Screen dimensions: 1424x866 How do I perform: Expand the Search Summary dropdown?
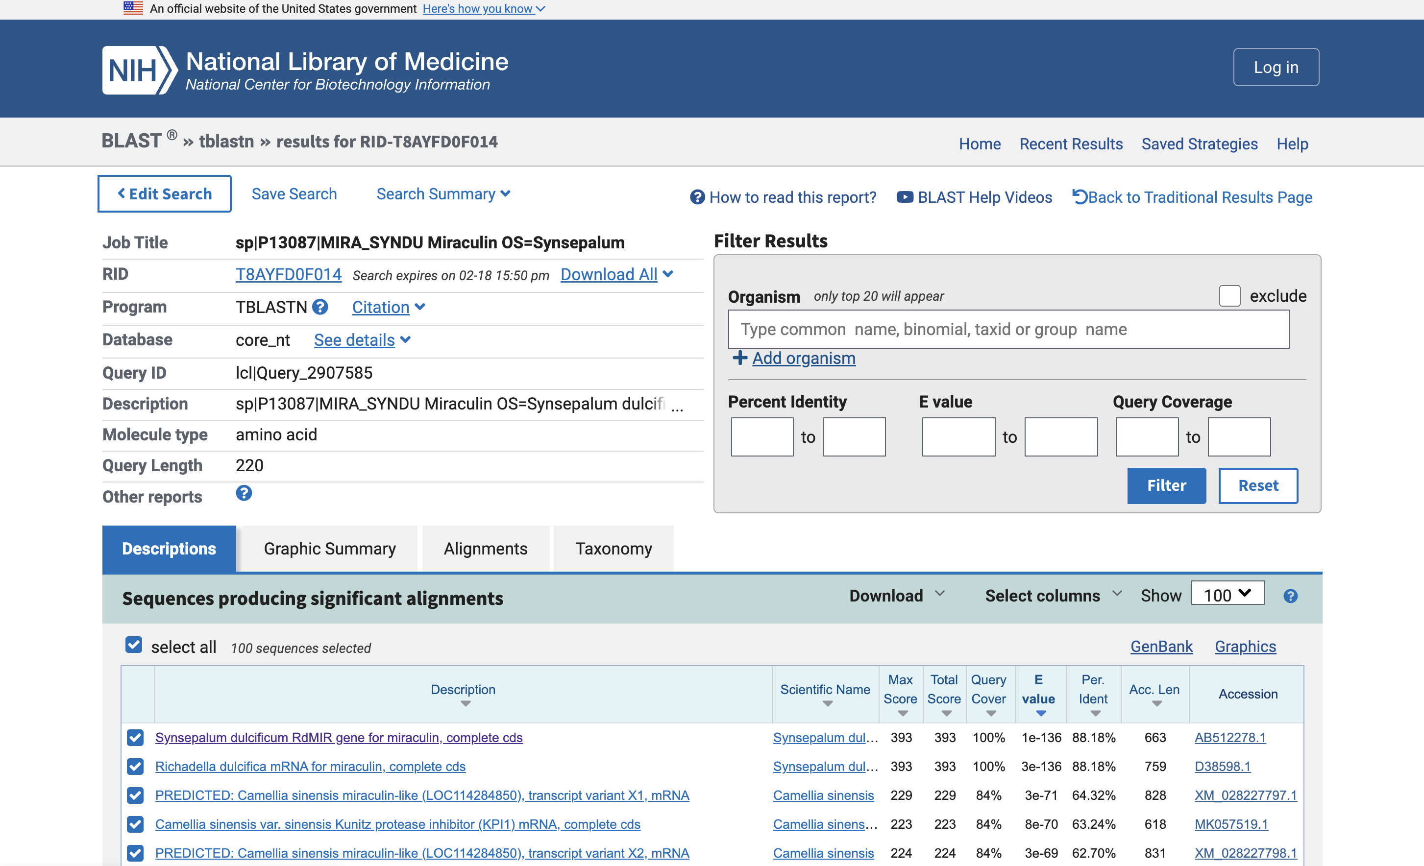443,193
